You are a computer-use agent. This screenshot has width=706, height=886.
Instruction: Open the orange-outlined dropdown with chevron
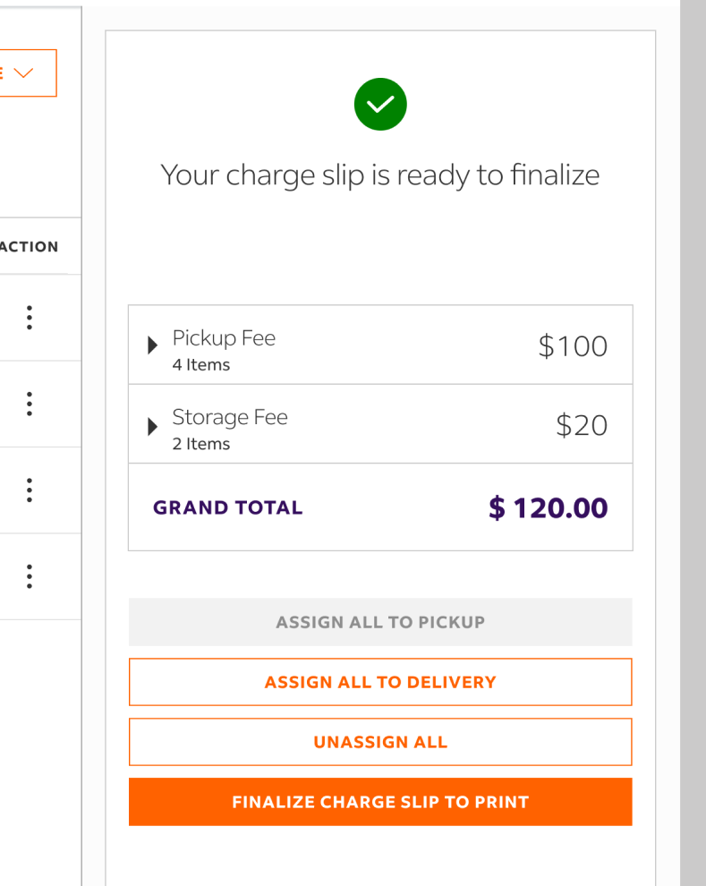[x=27, y=73]
